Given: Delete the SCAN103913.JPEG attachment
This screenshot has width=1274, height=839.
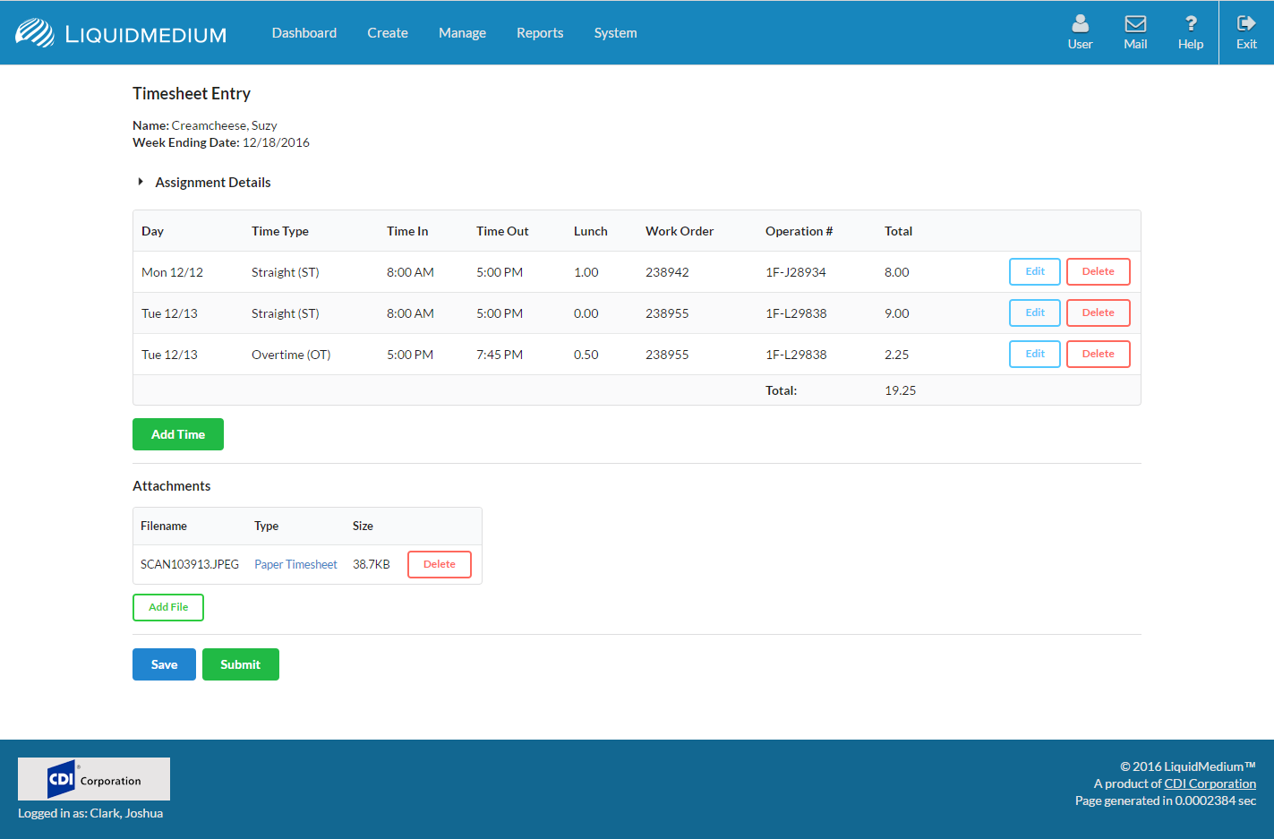Looking at the screenshot, I should [439, 564].
